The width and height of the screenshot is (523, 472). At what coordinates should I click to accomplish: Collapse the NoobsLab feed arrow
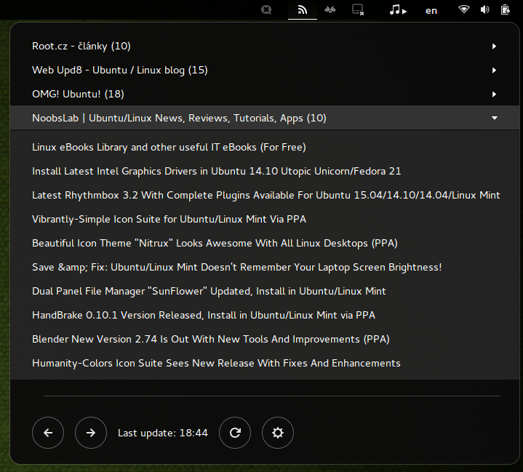click(495, 118)
